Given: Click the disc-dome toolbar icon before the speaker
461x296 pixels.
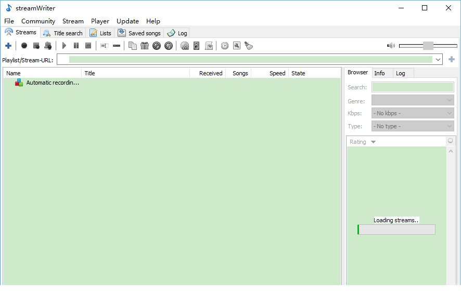Looking at the screenshot, I should 185,46.
